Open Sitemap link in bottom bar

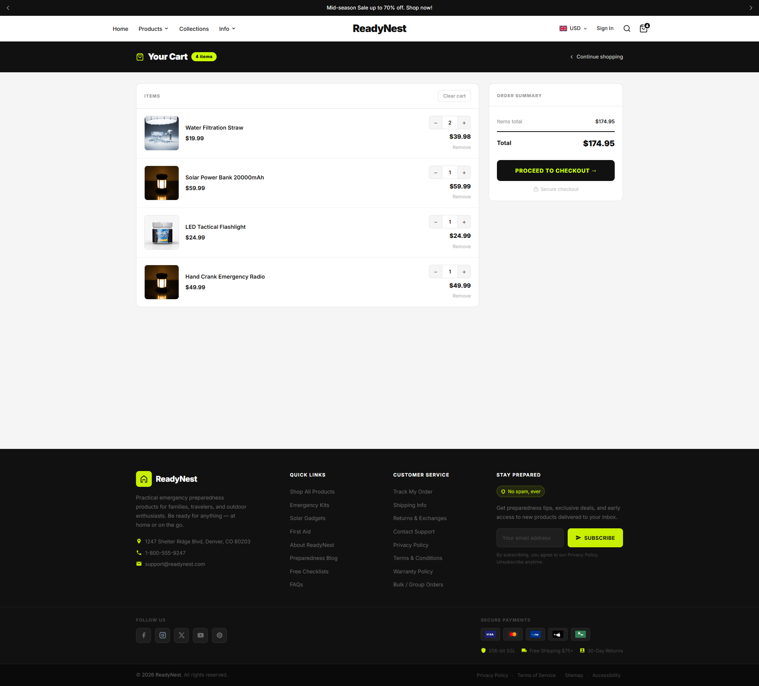coord(574,675)
